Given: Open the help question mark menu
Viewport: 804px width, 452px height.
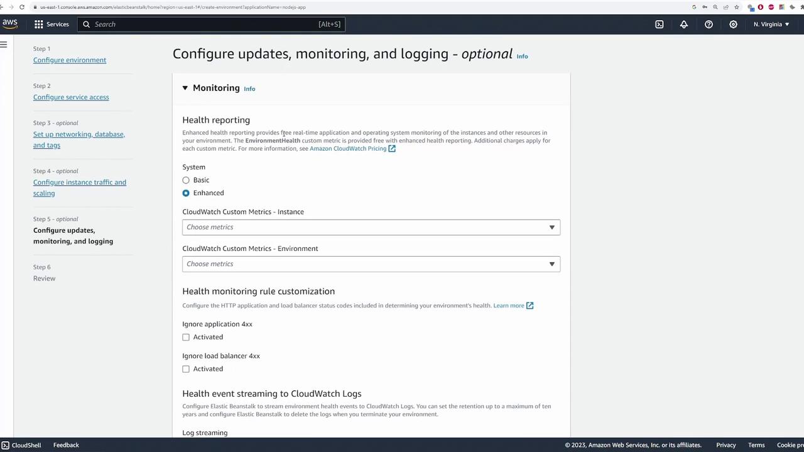Looking at the screenshot, I should coord(709,24).
